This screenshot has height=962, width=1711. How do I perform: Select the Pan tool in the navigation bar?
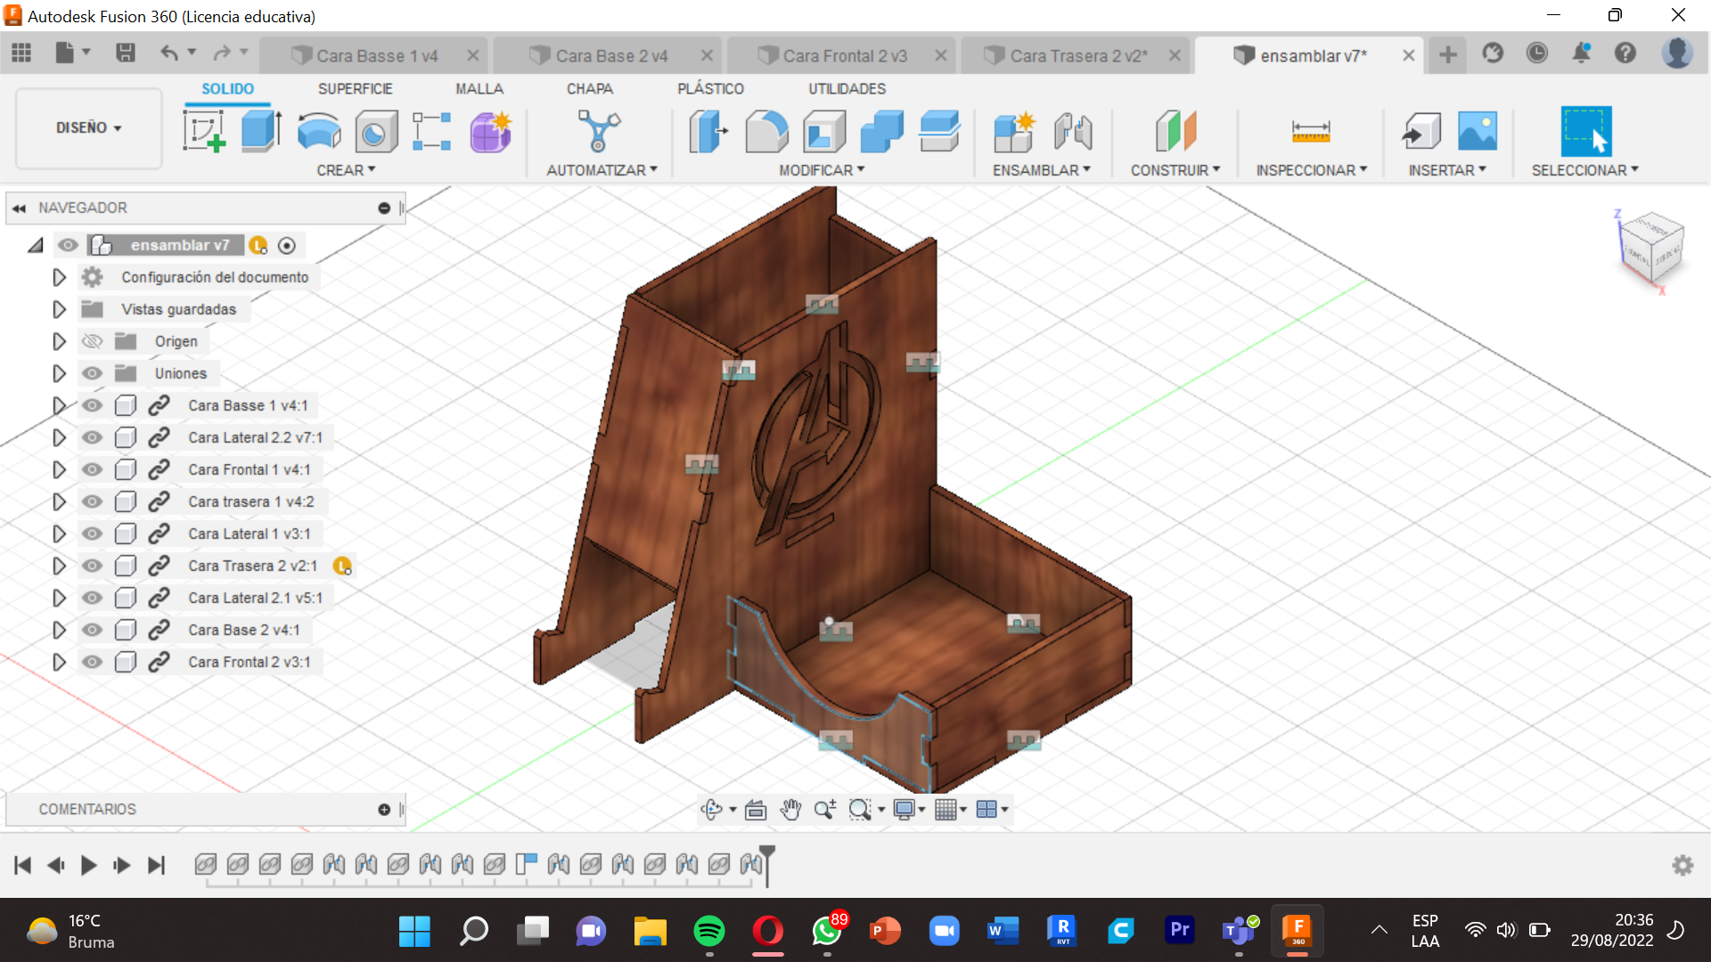pyautogui.click(x=790, y=809)
